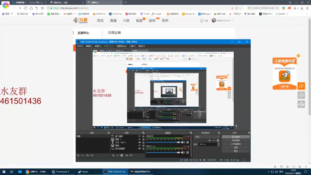311x175 pixels.
Task: Click 开始录制 button in OBS controls
Action: pyautogui.click(x=236, y=140)
